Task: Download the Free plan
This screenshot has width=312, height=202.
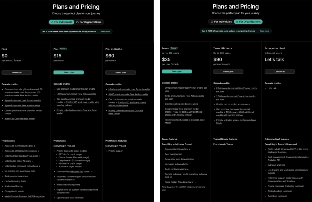Action: click(17, 73)
